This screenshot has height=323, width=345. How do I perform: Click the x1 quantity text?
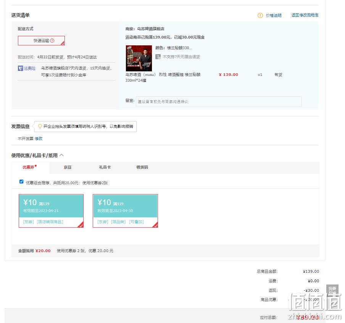click(260, 75)
